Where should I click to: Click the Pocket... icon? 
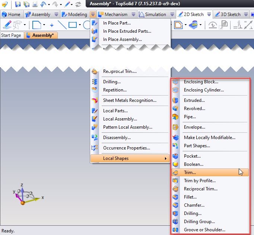pos(175,156)
